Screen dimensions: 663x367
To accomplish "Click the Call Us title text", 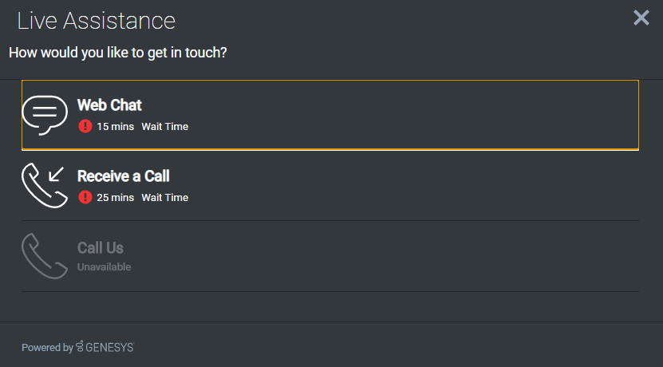I will click(x=101, y=248).
